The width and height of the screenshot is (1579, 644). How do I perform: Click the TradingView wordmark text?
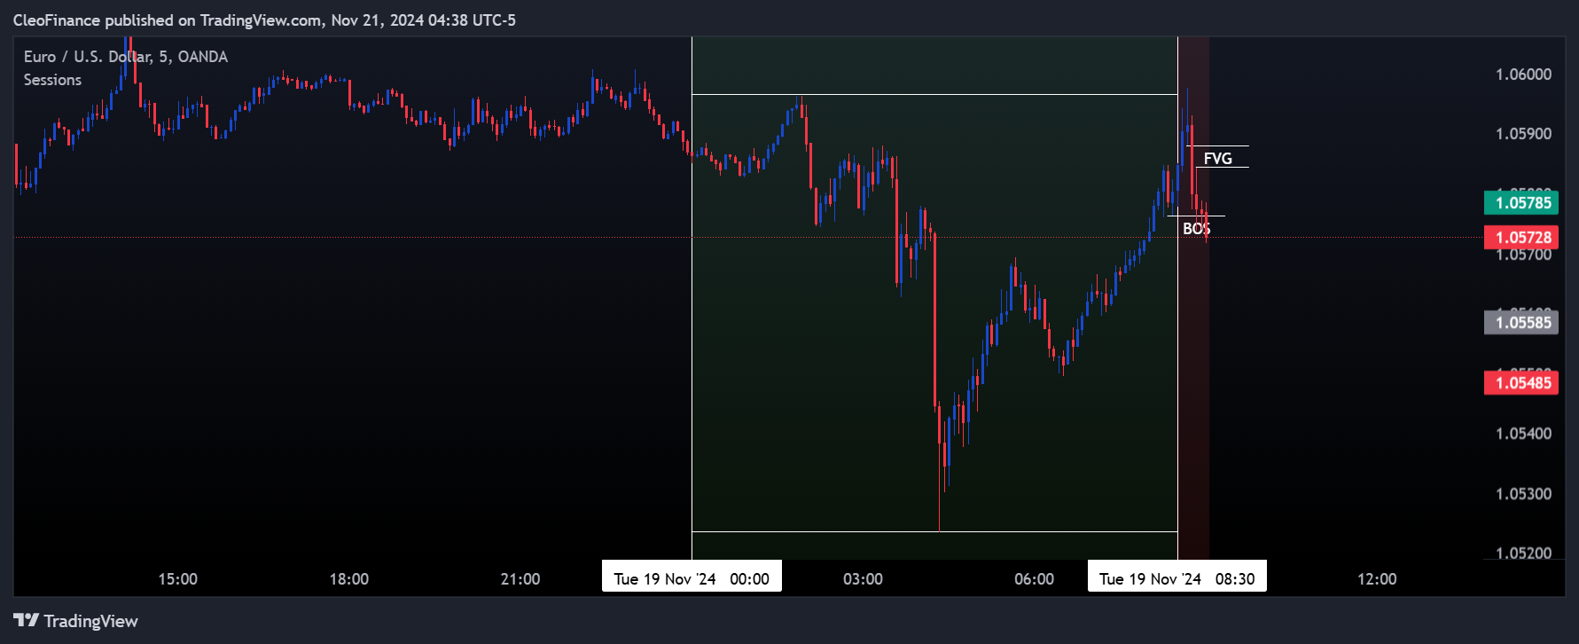click(x=91, y=621)
